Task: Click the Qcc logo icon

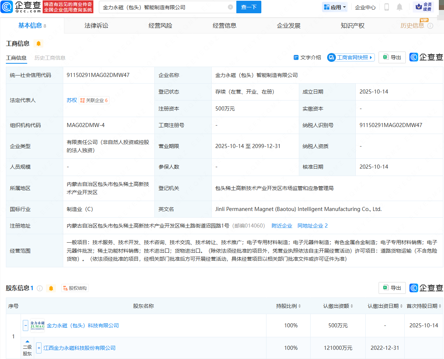Action: (8, 7)
